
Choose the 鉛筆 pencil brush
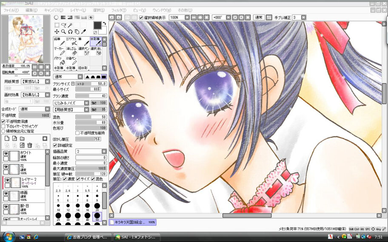point(60,42)
